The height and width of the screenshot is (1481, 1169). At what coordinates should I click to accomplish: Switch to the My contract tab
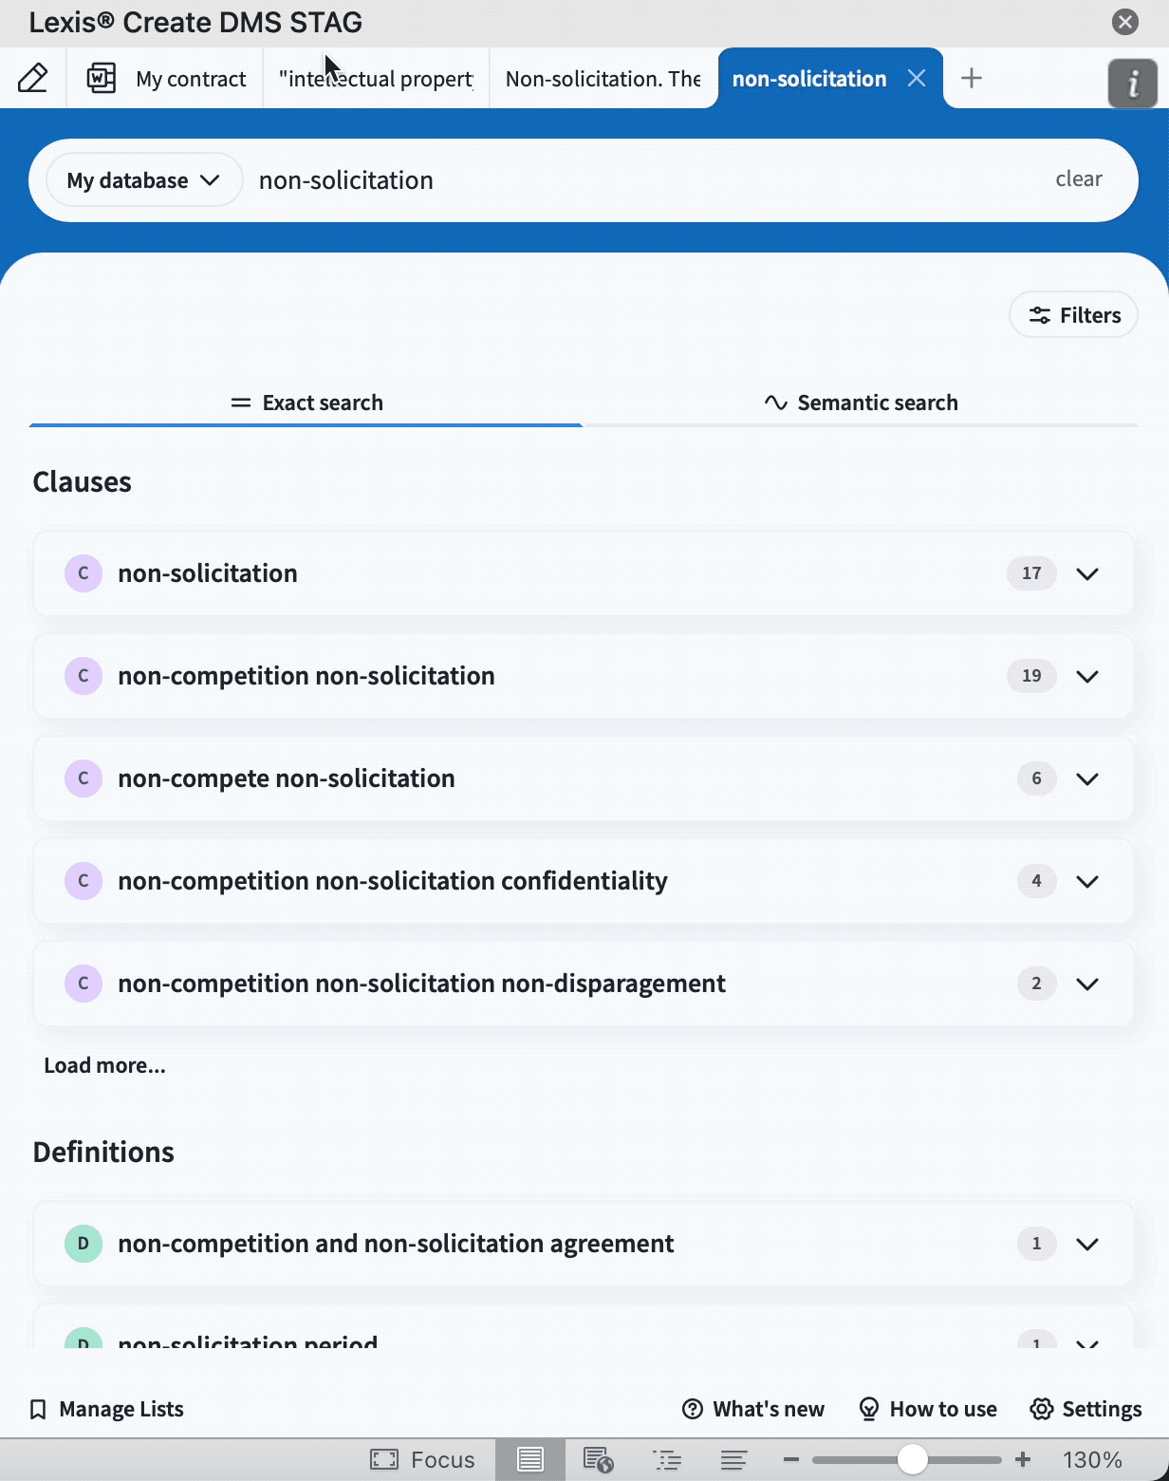coord(191,79)
